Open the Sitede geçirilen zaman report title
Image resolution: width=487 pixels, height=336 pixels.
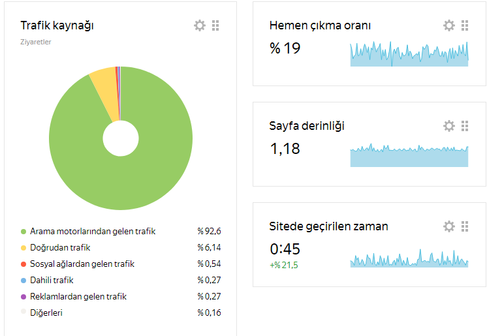point(328,227)
